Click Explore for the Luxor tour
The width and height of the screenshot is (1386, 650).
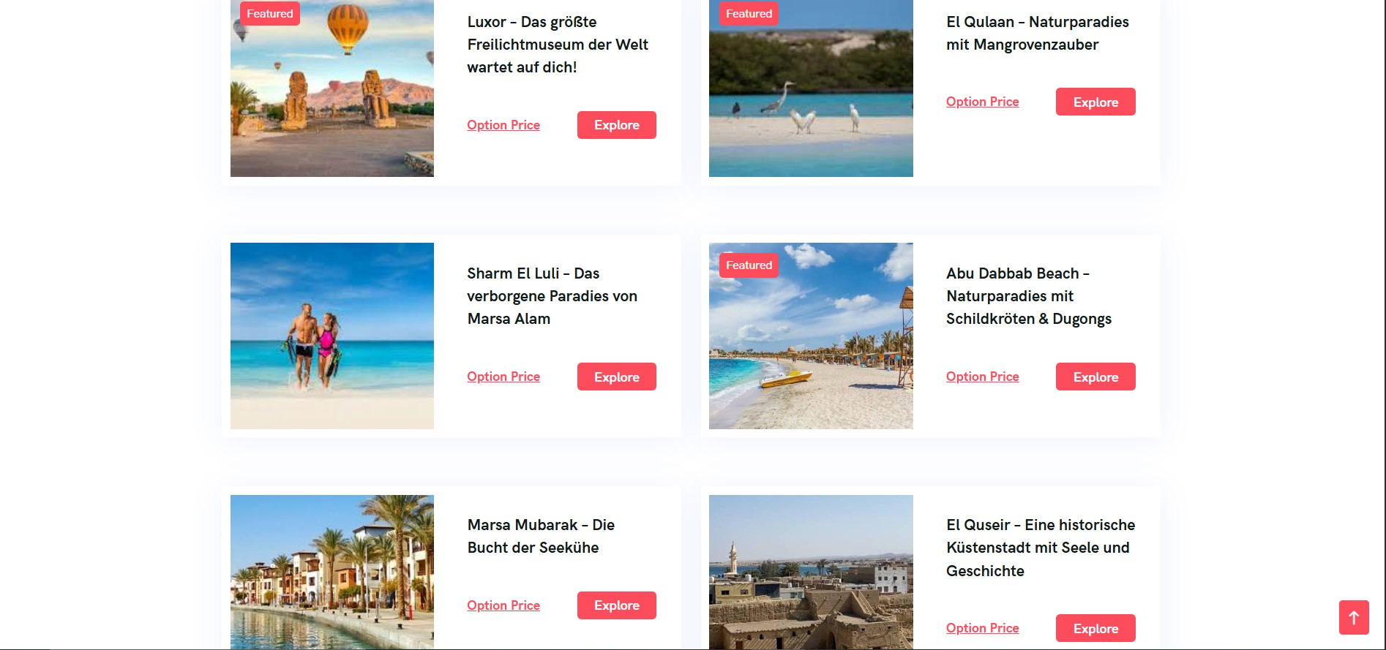click(617, 125)
